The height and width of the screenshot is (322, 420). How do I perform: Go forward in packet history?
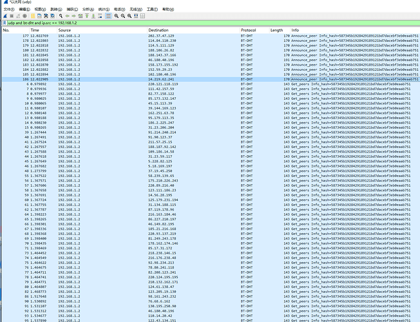coord(73,16)
